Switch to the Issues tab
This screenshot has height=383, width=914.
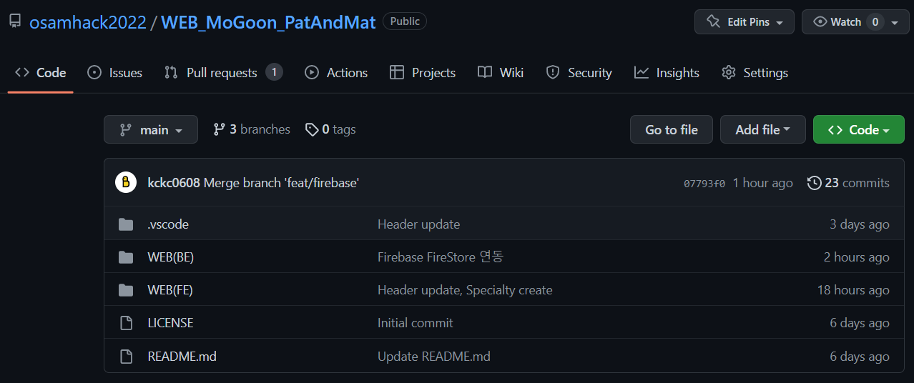[x=114, y=73]
